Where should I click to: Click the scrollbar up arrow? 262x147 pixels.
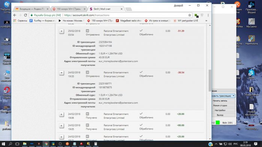coord(210,25)
